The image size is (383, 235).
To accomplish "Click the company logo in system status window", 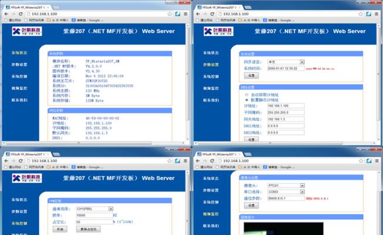I will pos(27,31).
